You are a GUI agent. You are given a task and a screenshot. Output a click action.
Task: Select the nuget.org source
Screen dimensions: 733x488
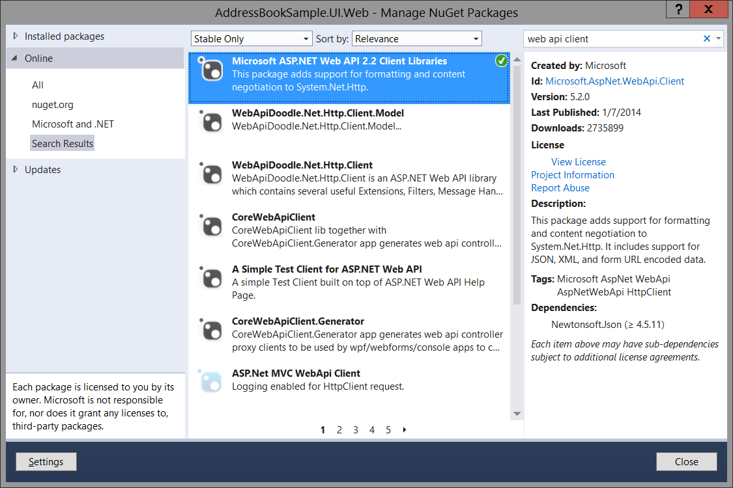click(x=52, y=105)
